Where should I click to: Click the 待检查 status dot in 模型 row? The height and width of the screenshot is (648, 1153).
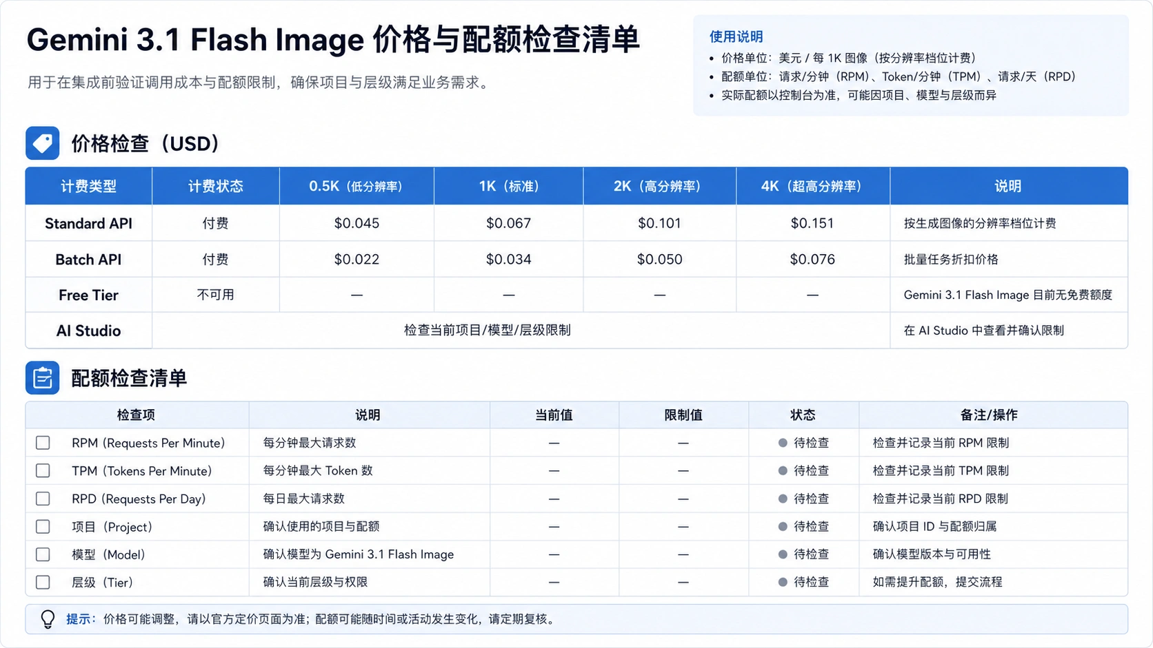coord(783,554)
